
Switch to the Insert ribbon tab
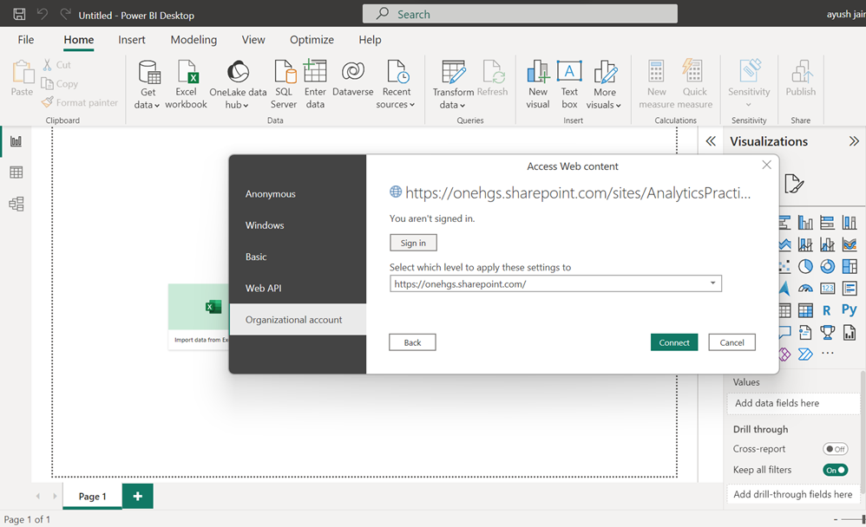131,40
